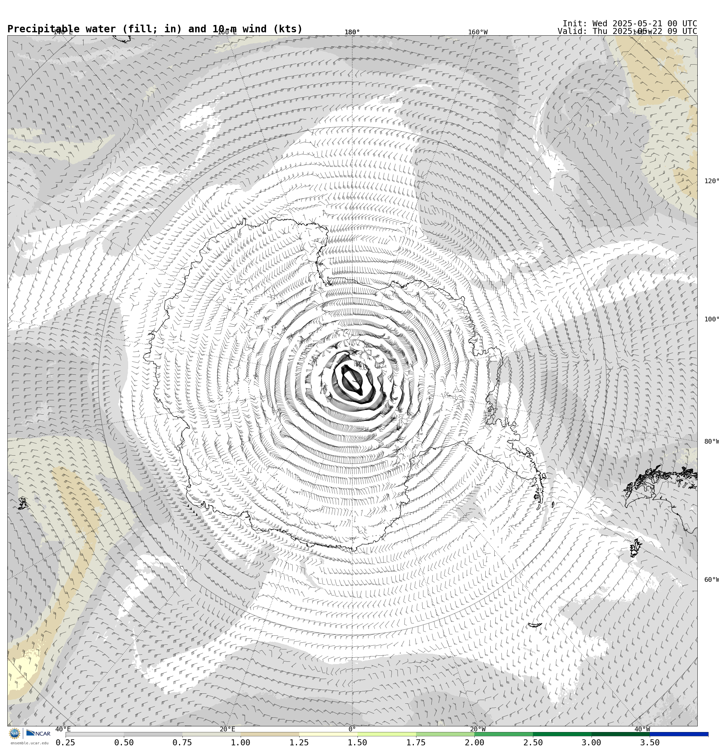This screenshot has width=719, height=747.
Task: Click the '2.00' colorbar tick value
Action: pos(474,742)
